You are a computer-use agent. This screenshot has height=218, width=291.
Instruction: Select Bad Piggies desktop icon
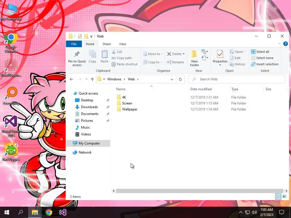(11, 152)
